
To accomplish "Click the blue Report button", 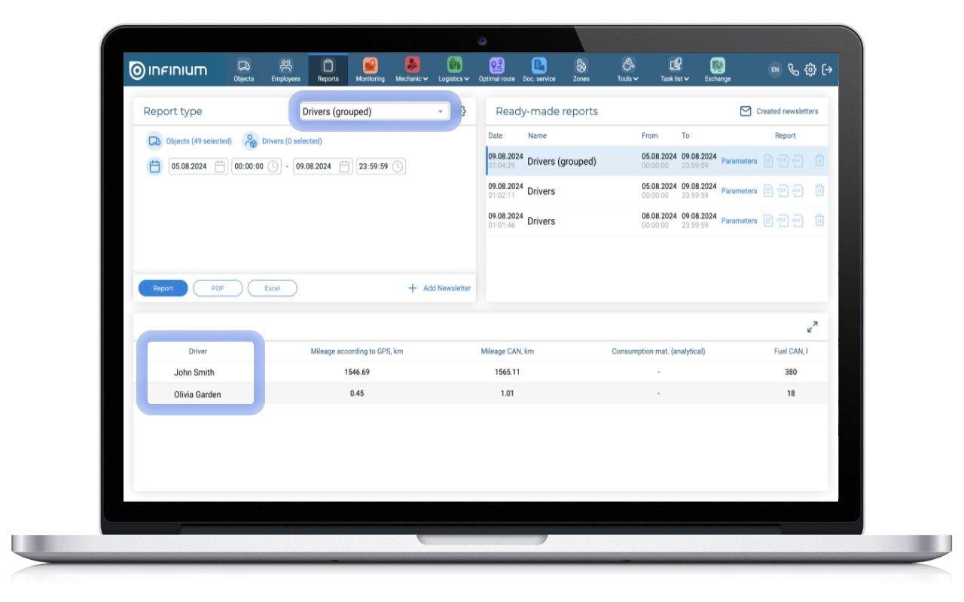I will click(x=163, y=288).
